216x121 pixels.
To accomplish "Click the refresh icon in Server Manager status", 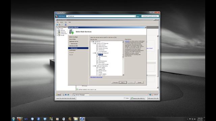I will point(77,89).
